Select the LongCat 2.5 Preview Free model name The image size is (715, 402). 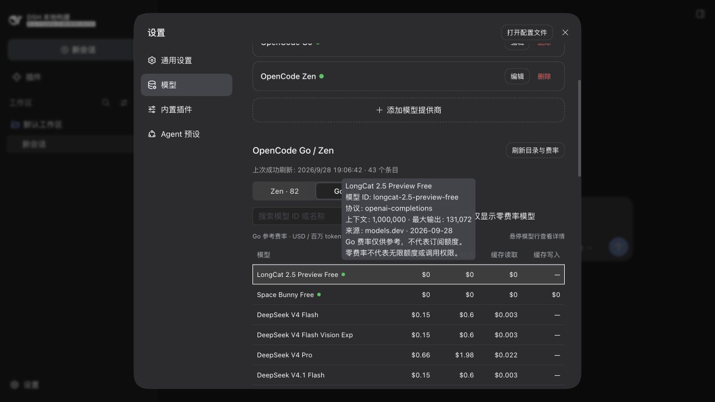297,275
